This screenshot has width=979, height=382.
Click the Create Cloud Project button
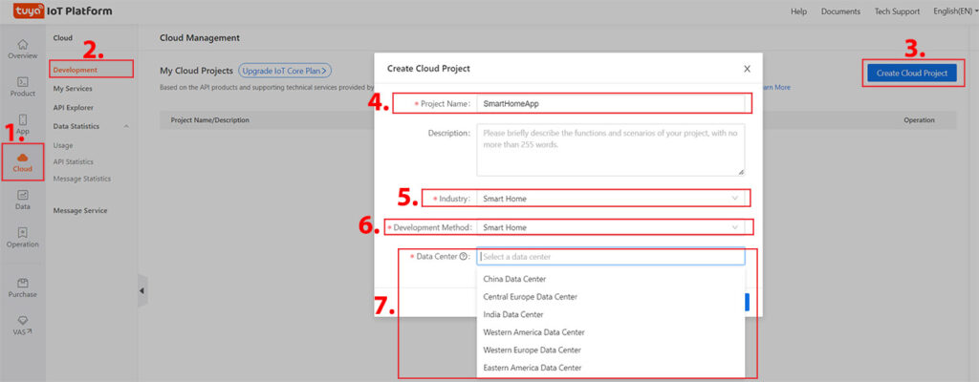coord(911,73)
